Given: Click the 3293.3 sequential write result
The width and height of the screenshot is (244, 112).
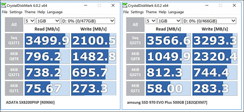Looking at the screenshot, I should coord(215,40).
